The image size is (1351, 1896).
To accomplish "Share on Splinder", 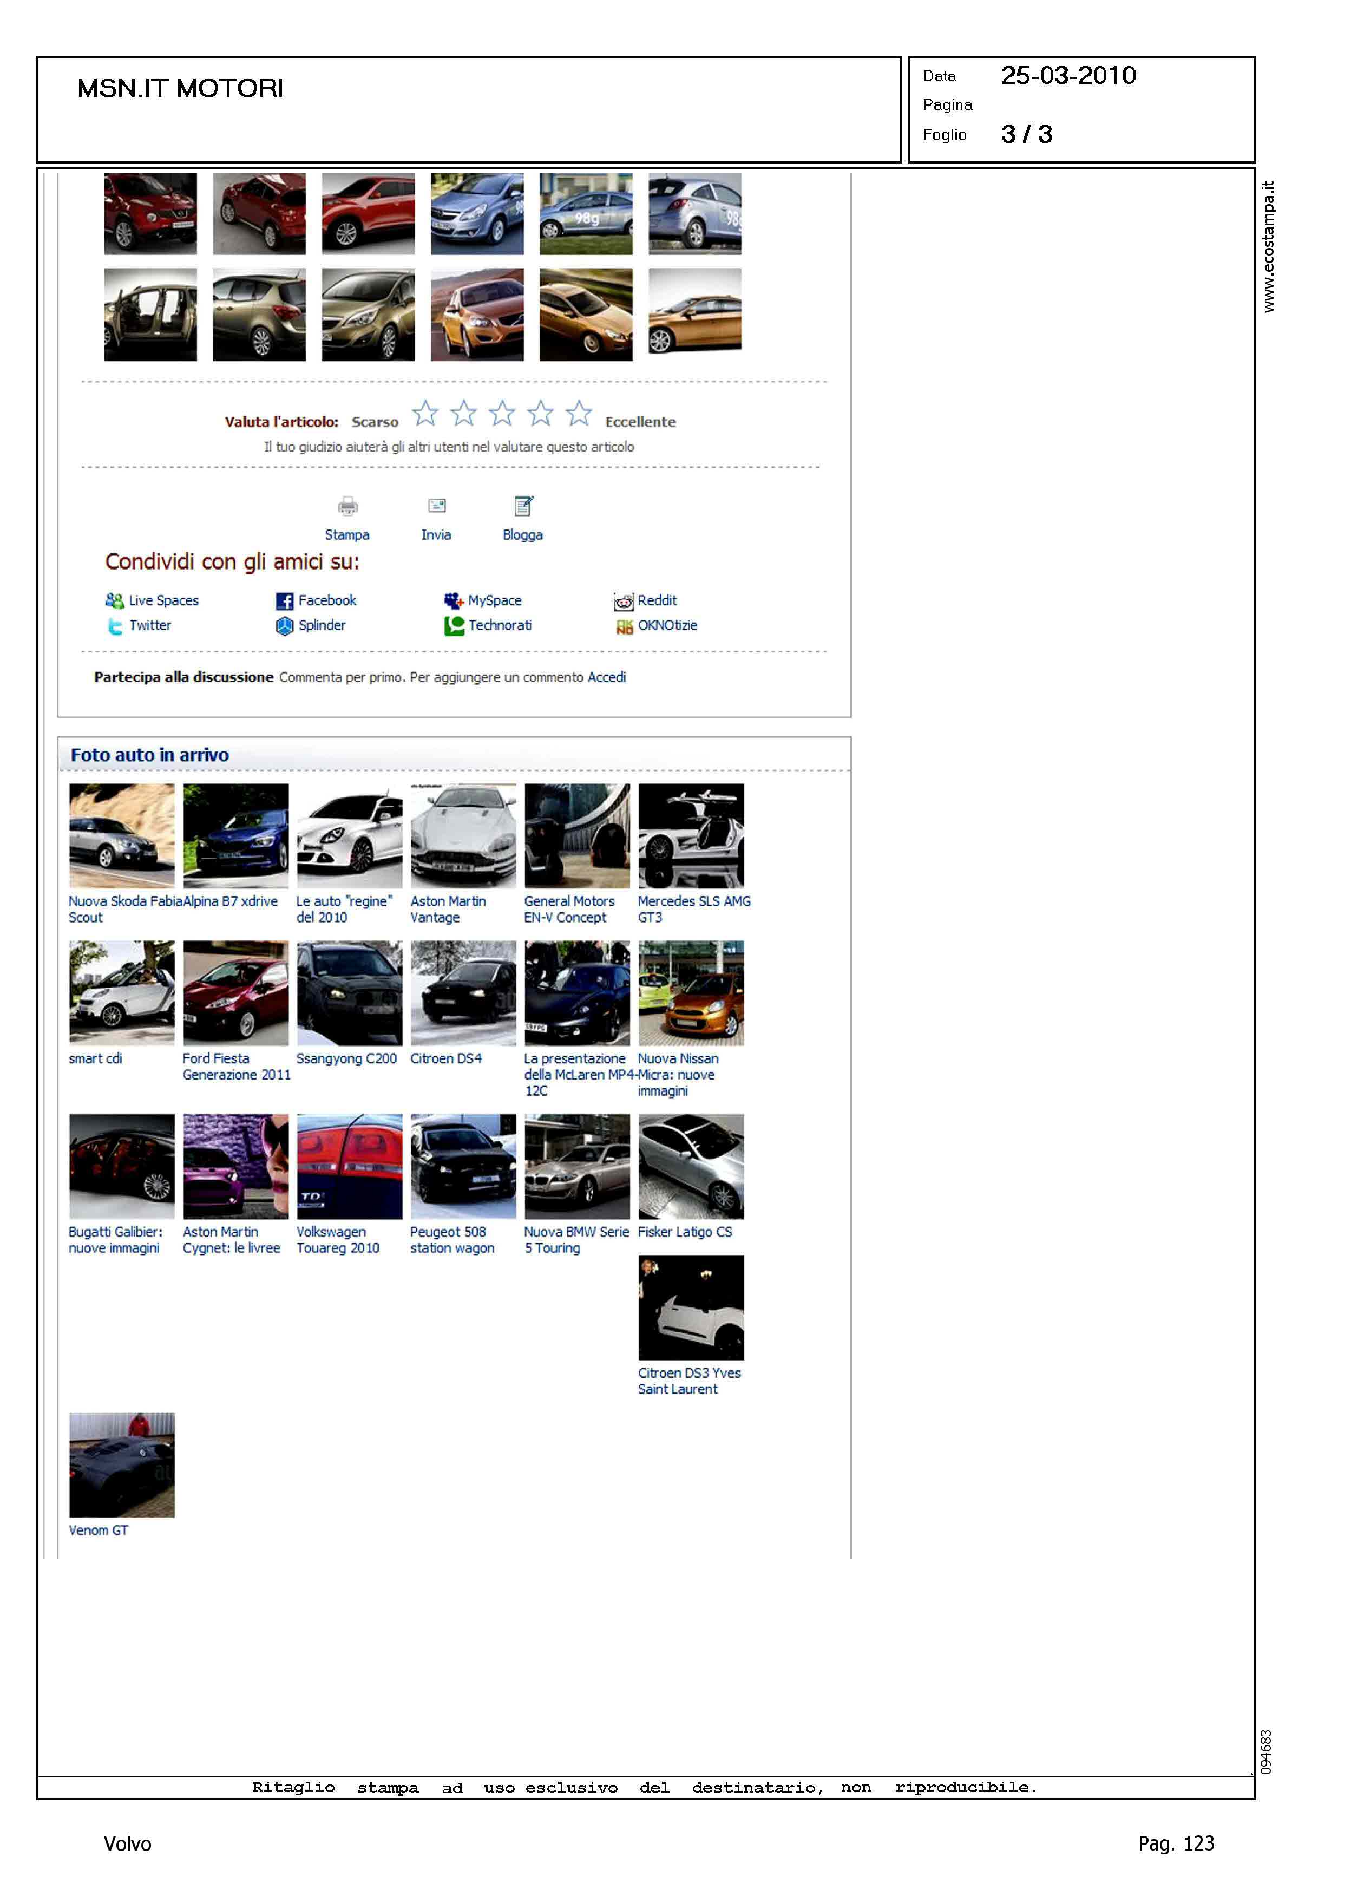I will point(321,626).
